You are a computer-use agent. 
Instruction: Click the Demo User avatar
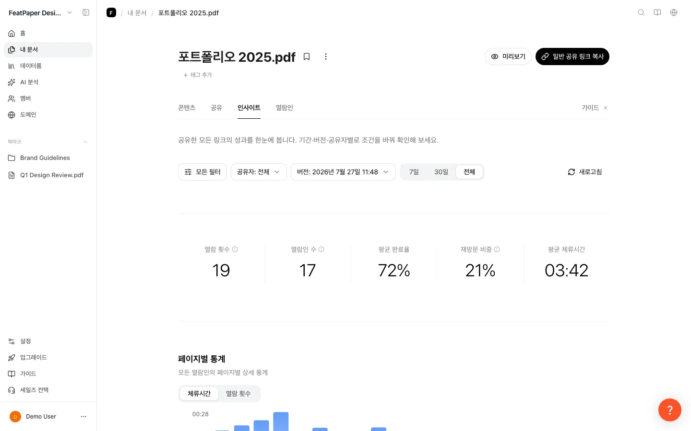click(15, 417)
